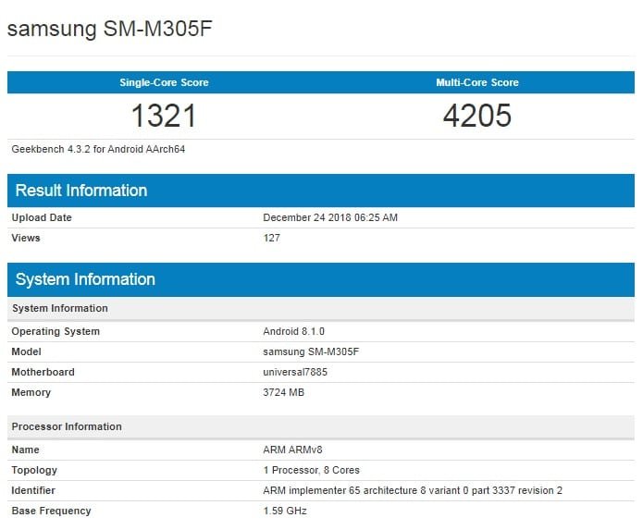This screenshot has width=643, height=530.
Task: Click the Topology value 1 Processor, 8 Cores
Action: tap(310, 470)
